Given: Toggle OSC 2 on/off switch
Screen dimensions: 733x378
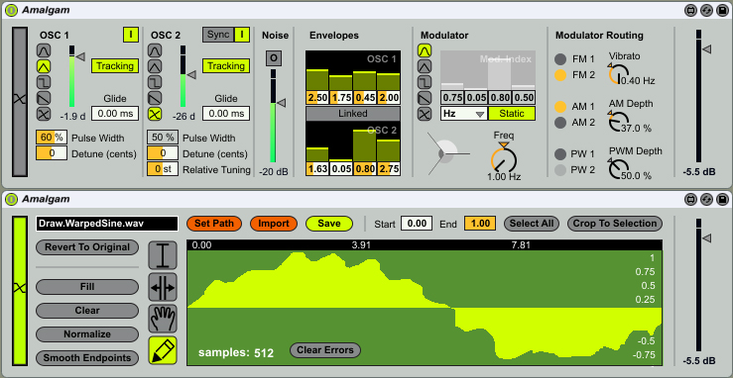Looking at the screenshot, I should [x=242, y=35].
